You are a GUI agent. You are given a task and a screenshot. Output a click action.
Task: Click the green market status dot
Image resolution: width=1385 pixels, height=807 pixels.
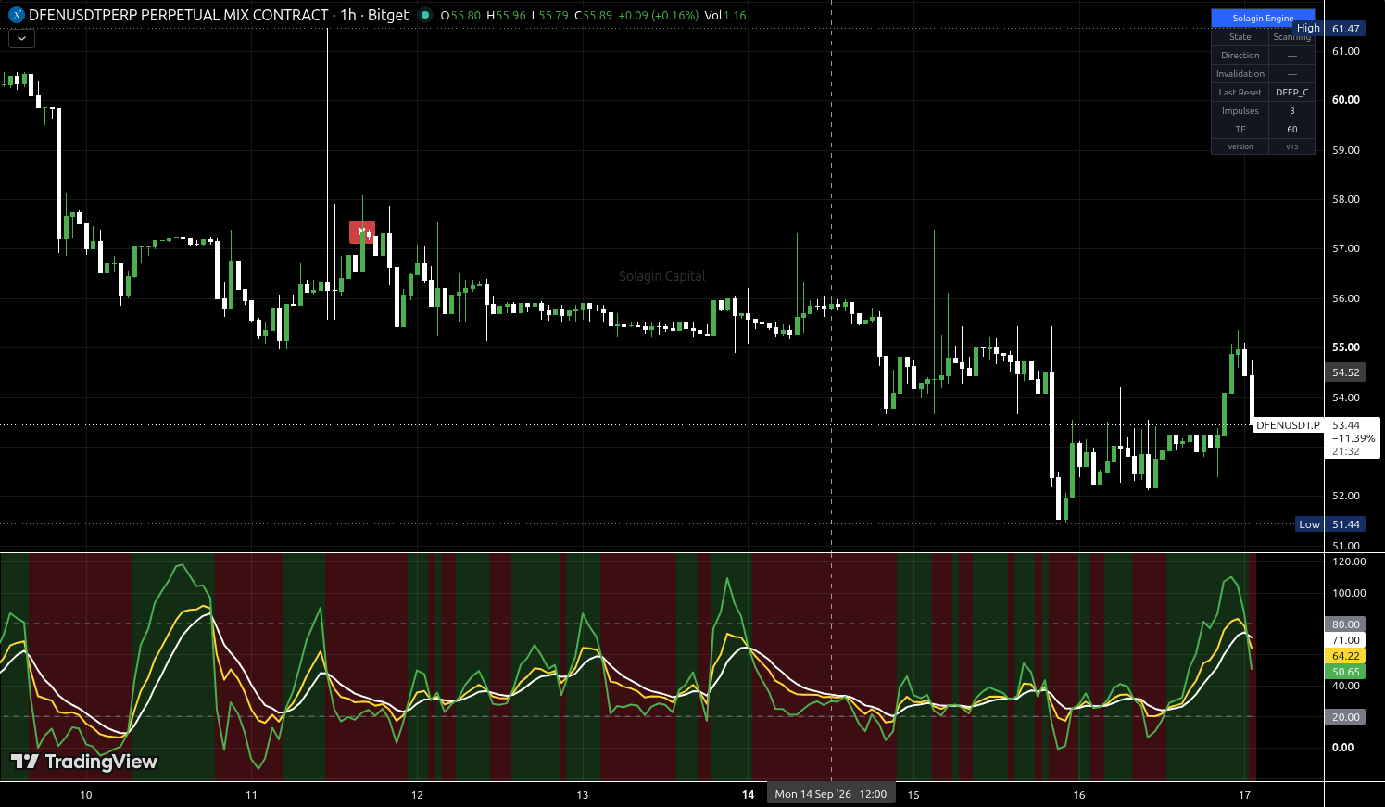click(425, 15)
